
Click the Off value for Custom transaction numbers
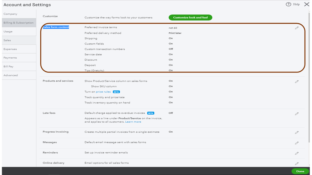pyautogui.click(x=171, y=49)
